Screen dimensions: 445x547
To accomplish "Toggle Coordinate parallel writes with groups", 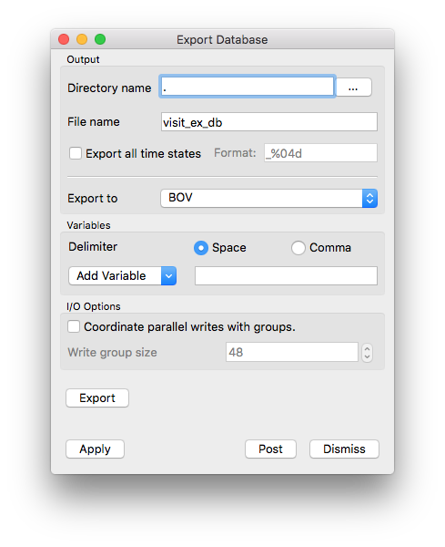I will (x=74, y=326).
